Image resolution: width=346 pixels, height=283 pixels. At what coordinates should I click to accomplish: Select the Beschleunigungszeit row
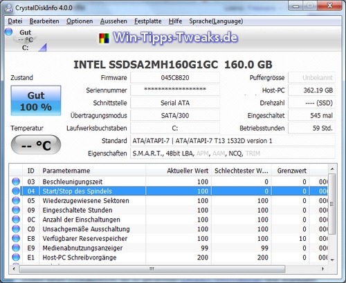(168, 182)
